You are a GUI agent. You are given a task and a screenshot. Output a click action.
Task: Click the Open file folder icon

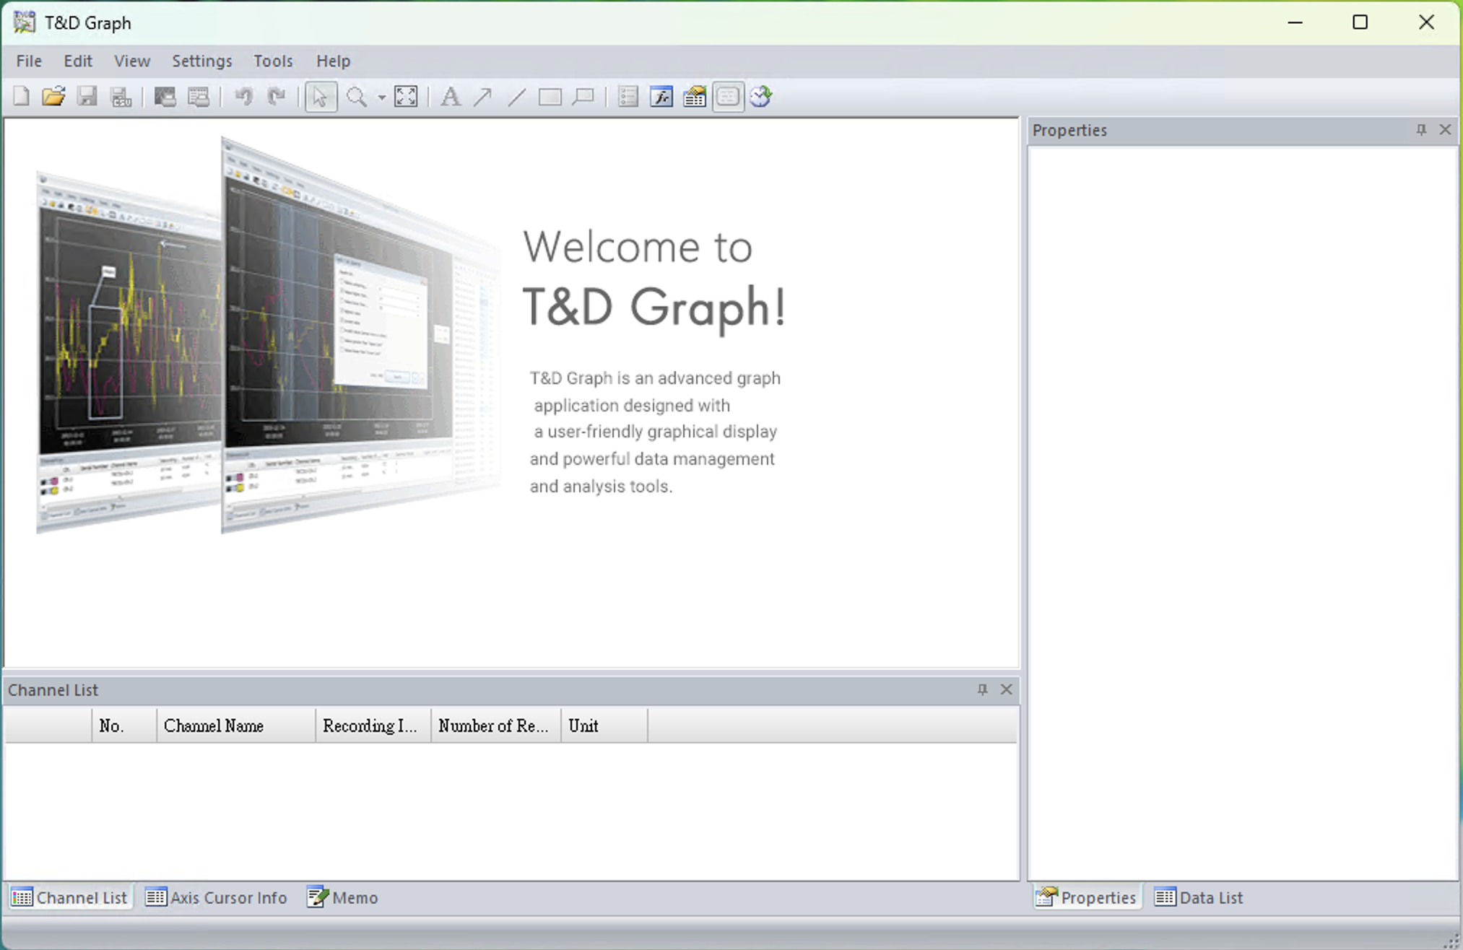[x=53, y=96]
